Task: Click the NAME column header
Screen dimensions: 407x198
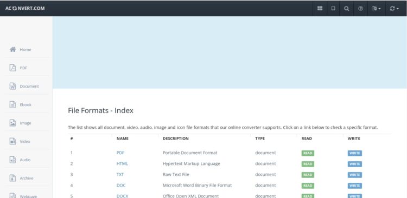Action: (x=123, y=138)
